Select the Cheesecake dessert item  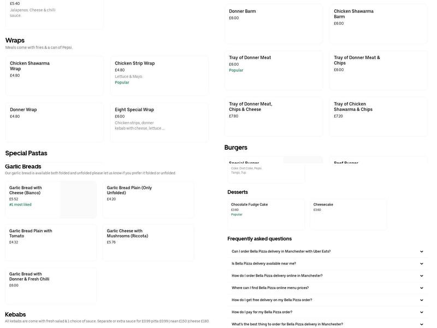pyautogui.click(x=348, y=214)
